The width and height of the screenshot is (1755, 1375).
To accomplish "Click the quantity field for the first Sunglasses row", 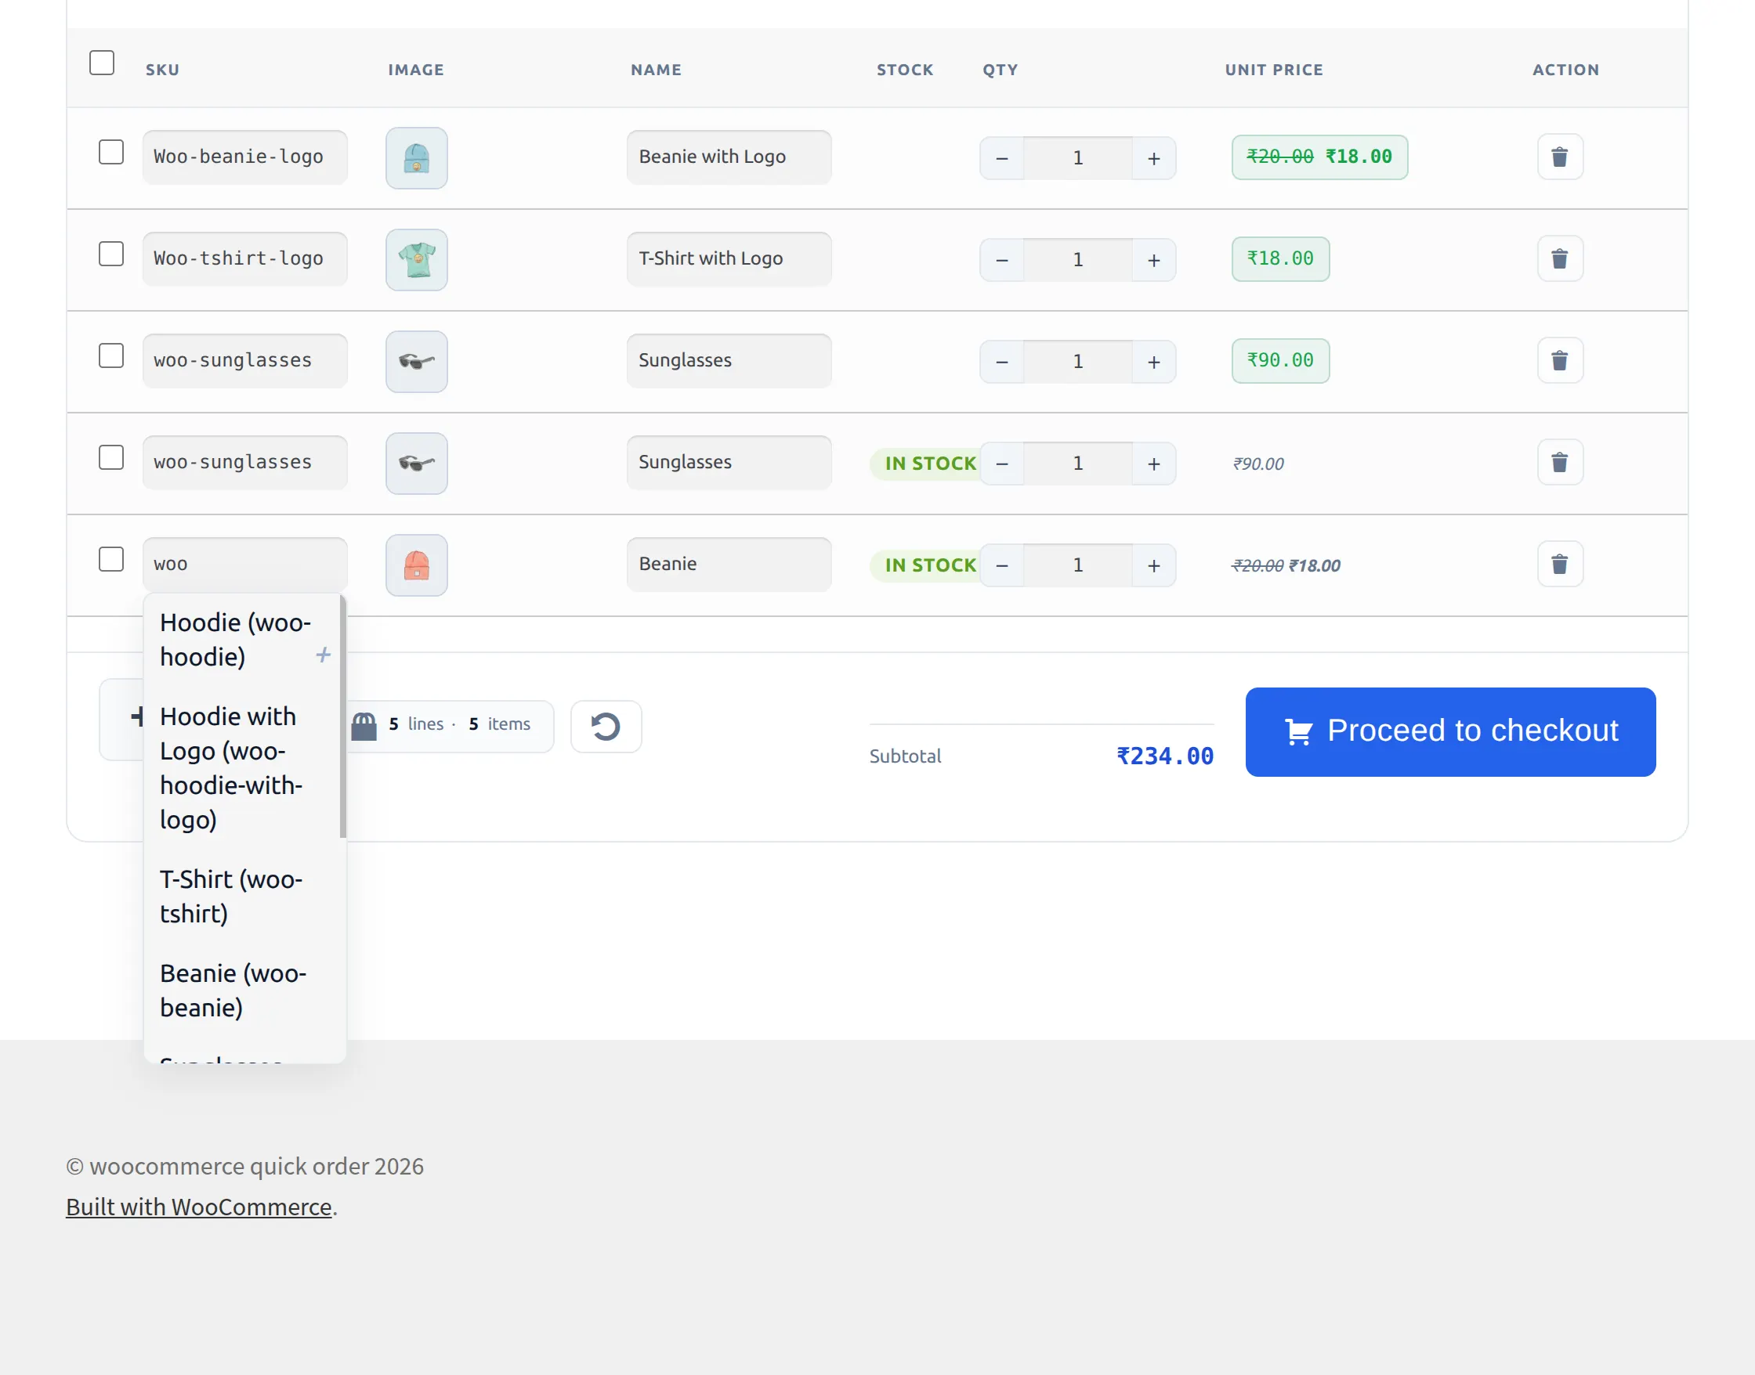I will pos(1077,362).
